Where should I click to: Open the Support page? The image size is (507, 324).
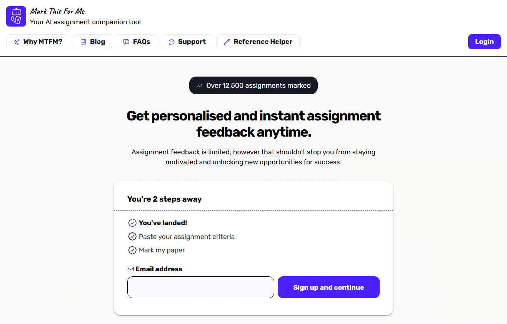[x=187, y=42]
